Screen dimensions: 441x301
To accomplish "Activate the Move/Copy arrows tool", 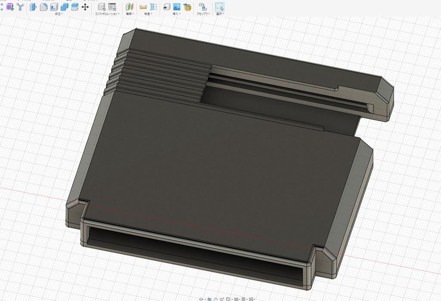I will [85, 7].
